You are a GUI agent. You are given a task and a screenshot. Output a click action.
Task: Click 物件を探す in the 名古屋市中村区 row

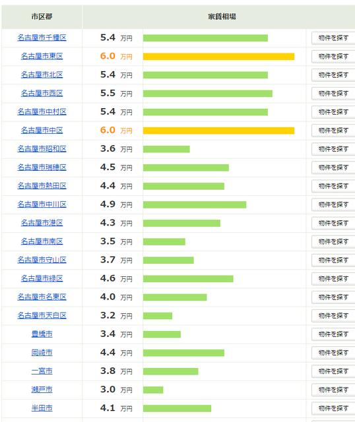coord(333,112)
